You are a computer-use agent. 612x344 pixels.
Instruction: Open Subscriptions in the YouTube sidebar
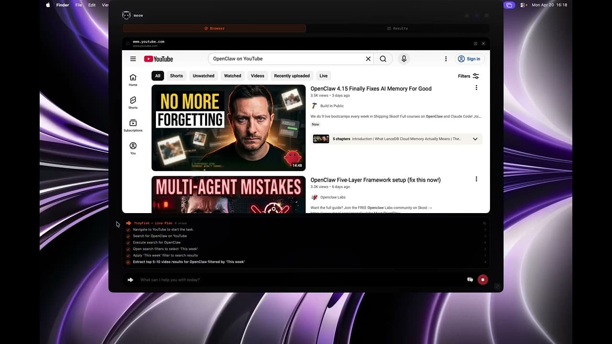133,126
